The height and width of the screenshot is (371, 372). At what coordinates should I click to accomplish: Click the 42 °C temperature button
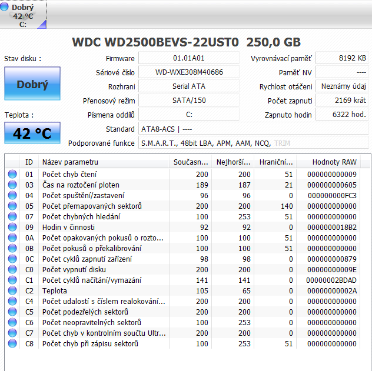[x=32, y=133]
